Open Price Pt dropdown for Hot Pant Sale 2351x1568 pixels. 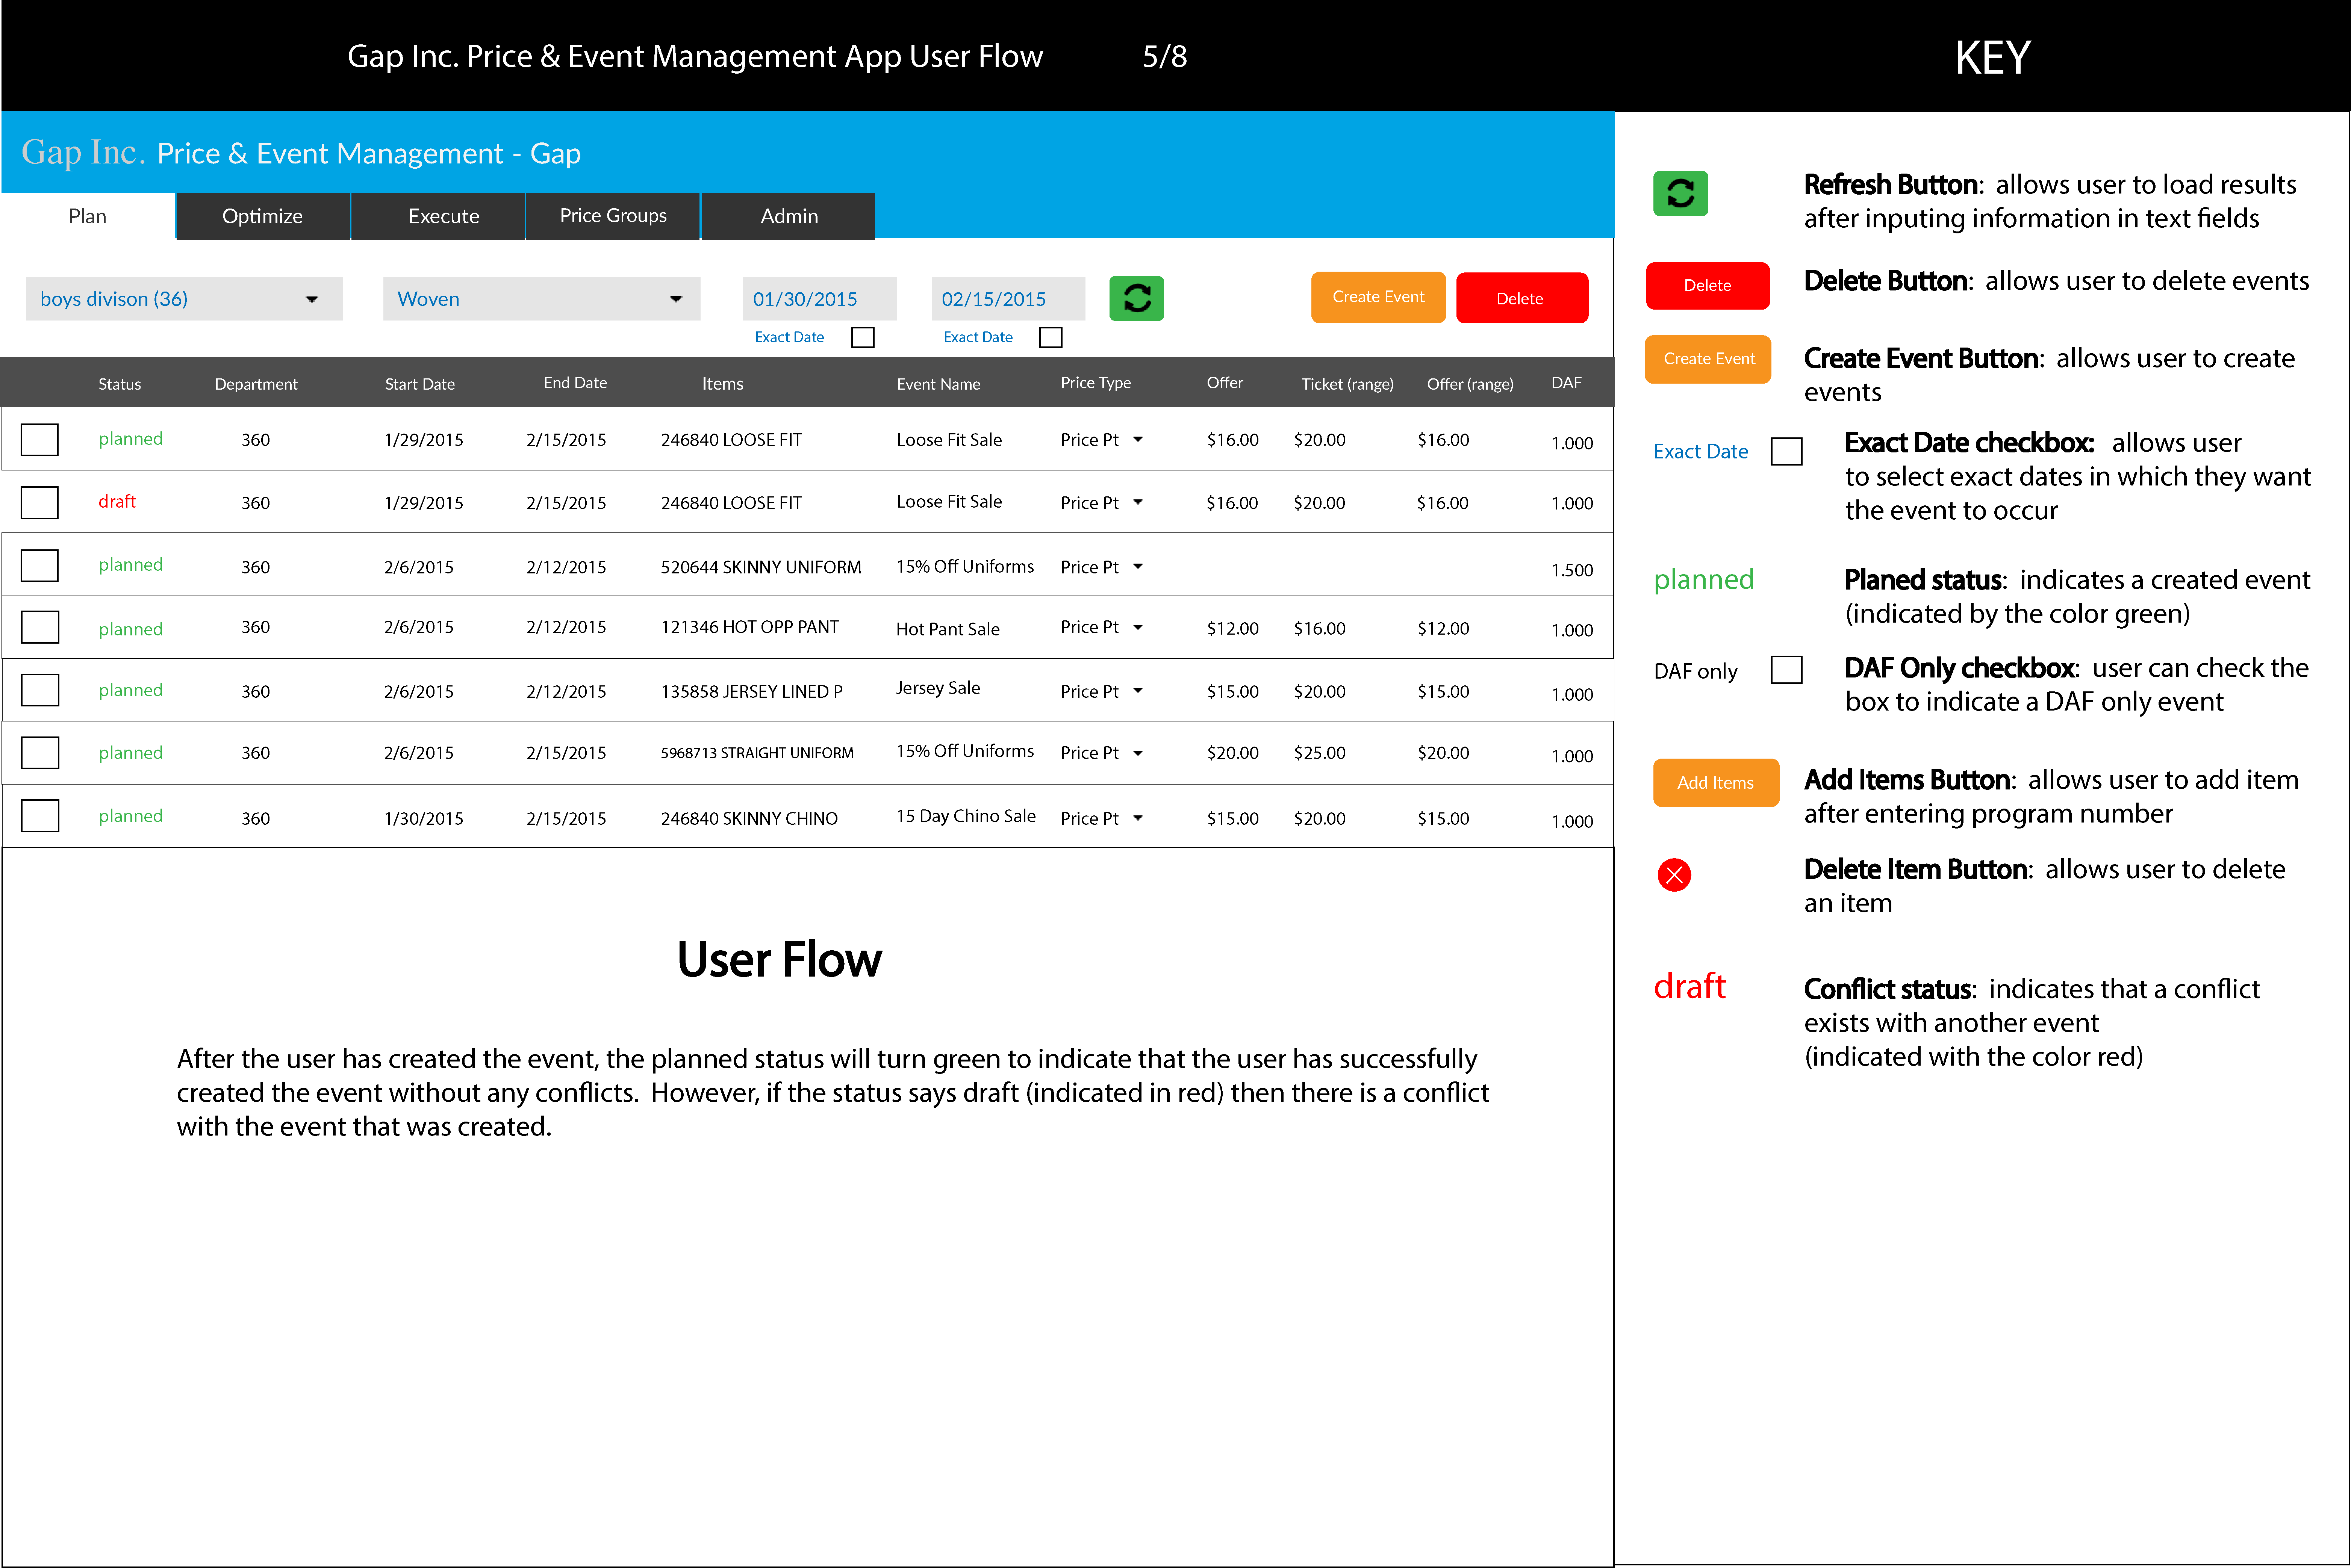(x=1138, y=627)
